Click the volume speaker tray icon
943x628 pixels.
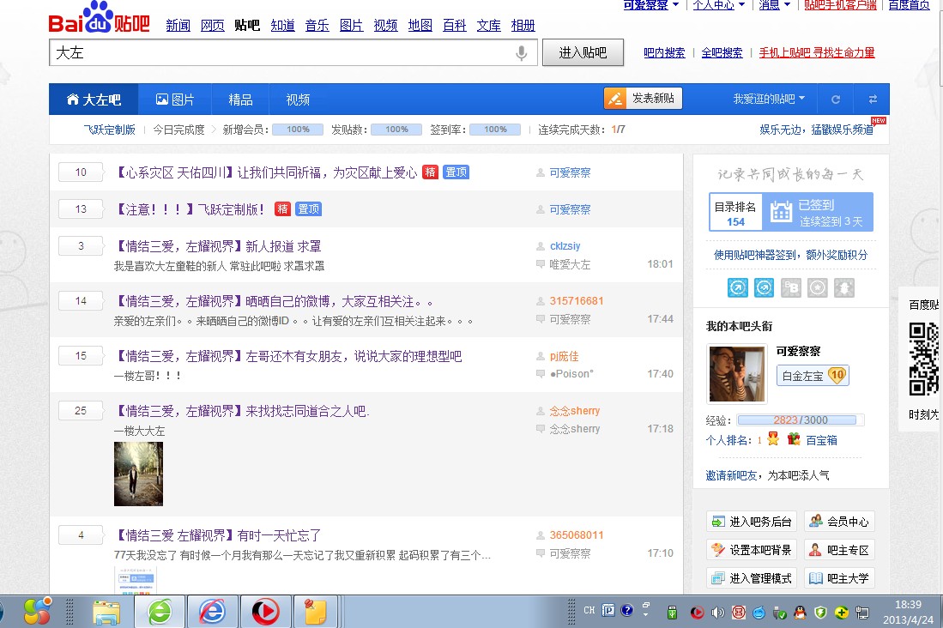click(x=717, y=613)
